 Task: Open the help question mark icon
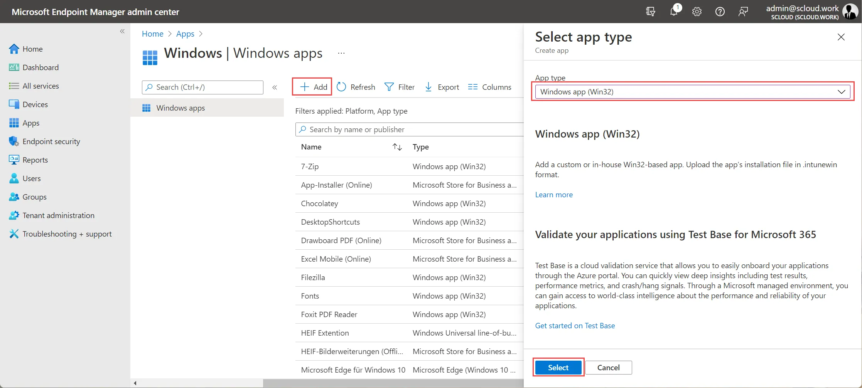720,12
